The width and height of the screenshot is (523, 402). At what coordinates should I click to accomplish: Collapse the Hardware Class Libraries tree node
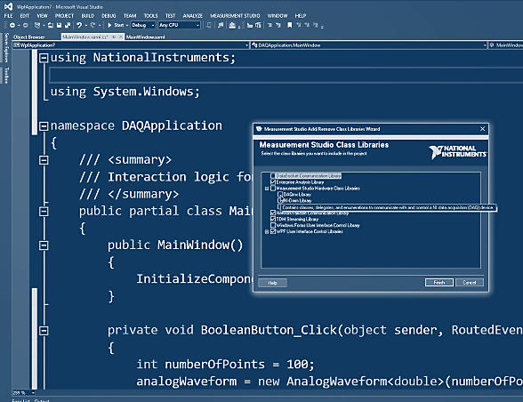point(267,189)
